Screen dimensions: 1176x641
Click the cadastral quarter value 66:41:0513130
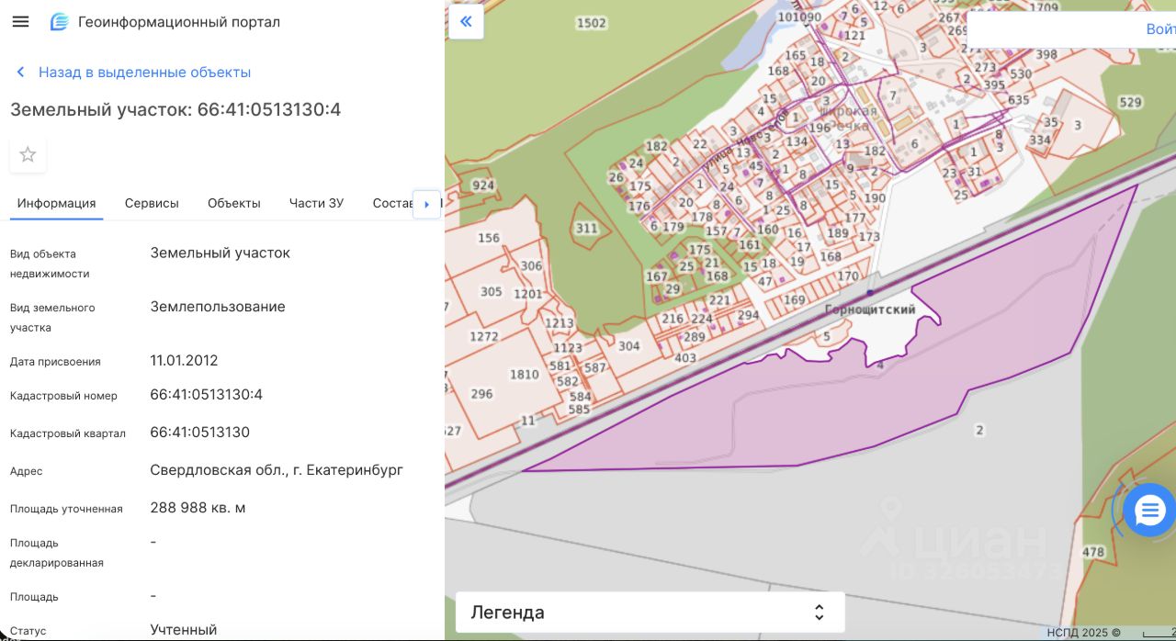click(x=199, y=433)
